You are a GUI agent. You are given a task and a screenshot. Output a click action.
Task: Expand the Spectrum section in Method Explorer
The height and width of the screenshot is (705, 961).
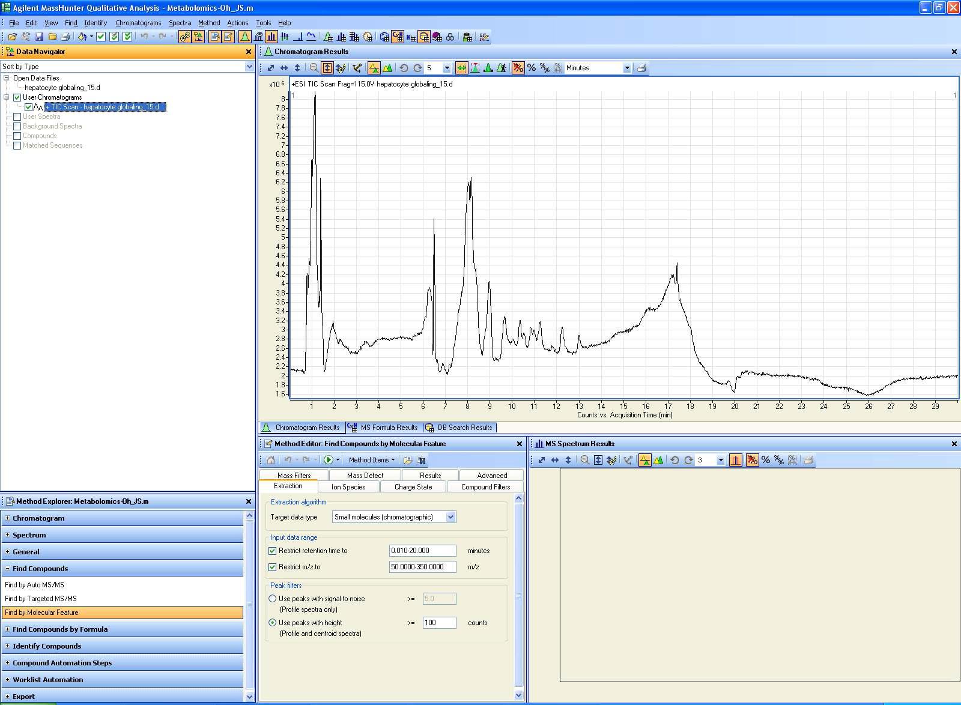[x=7, y=535]
